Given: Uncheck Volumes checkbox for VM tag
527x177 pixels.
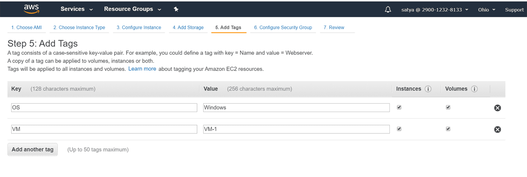Looking at the screenshot, I should [x=448, y=129].
